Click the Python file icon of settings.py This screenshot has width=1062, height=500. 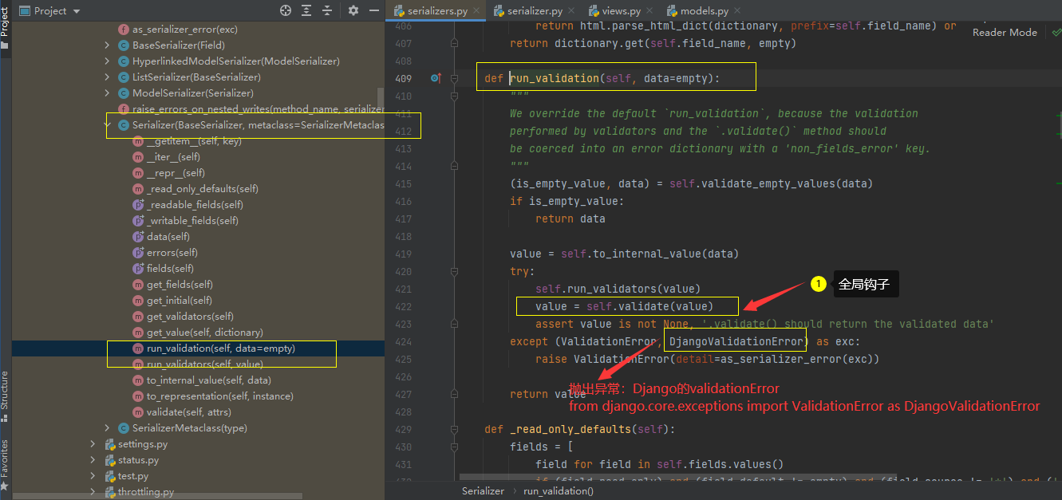[109, 444]
